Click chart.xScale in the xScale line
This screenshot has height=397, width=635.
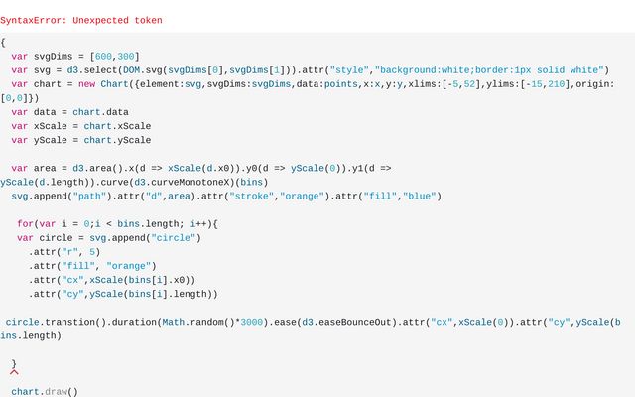[117, 126]
